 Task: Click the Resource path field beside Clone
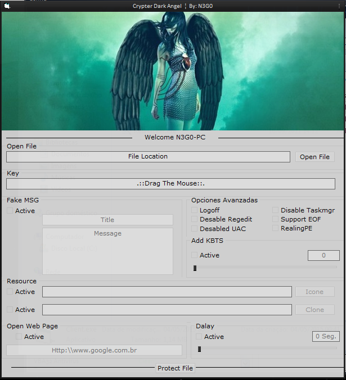(167, 310)
